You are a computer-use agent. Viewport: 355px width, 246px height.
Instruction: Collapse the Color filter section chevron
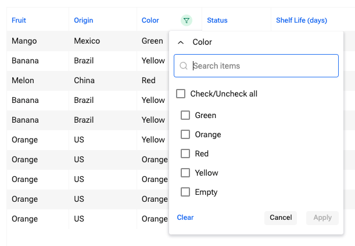click(181, 42)
